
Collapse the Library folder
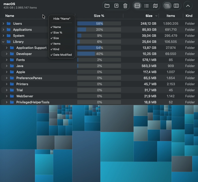pyautogui.click(x=3, y=42)
